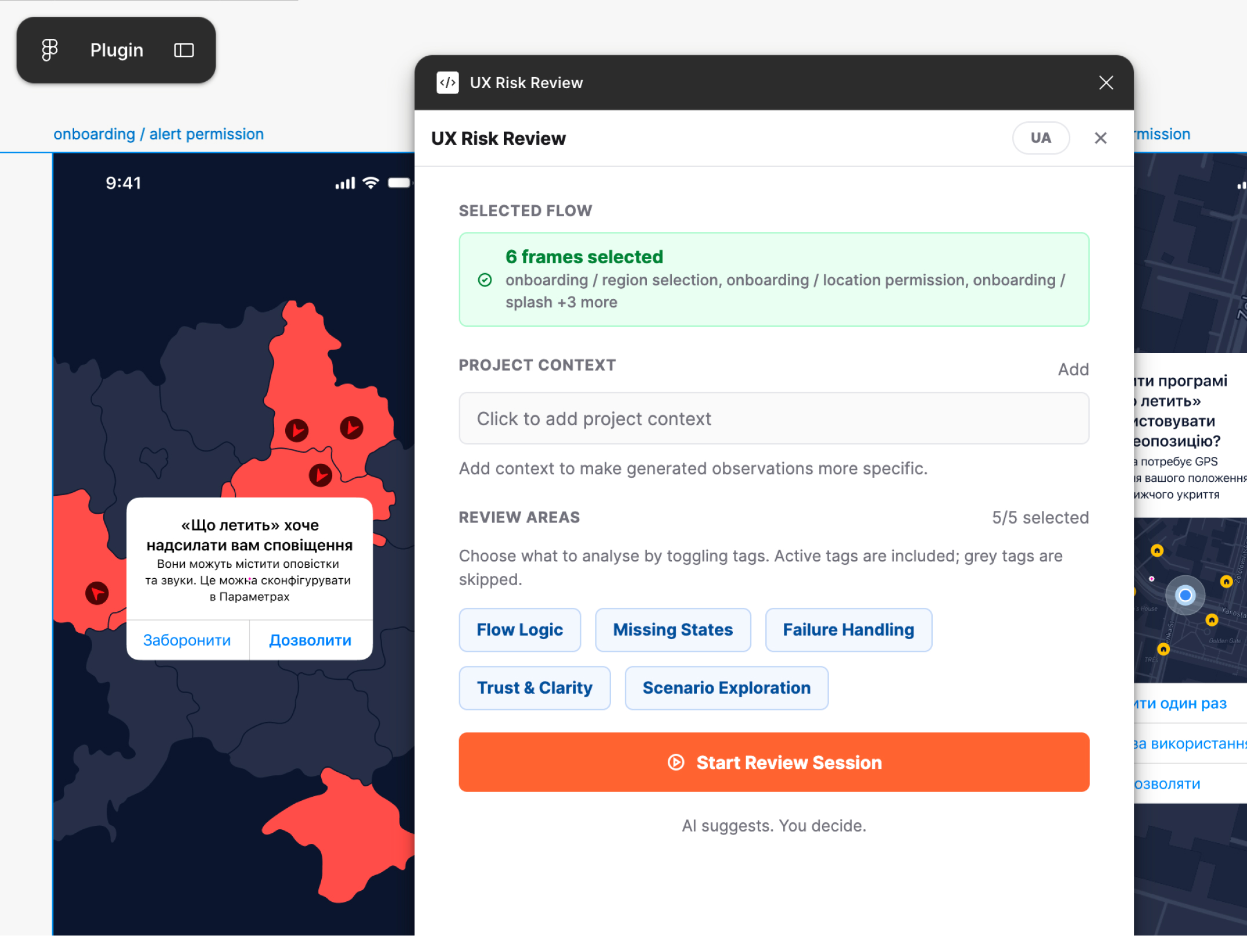Click the UX Risk Review panel title
The image size is (1247, 936).
(x=499, y=139)
